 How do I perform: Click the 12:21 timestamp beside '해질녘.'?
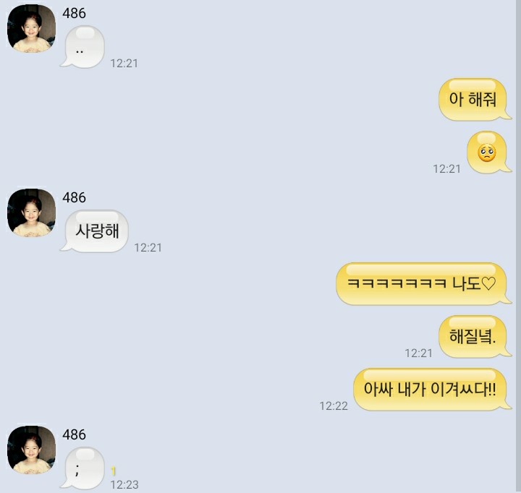419,353
